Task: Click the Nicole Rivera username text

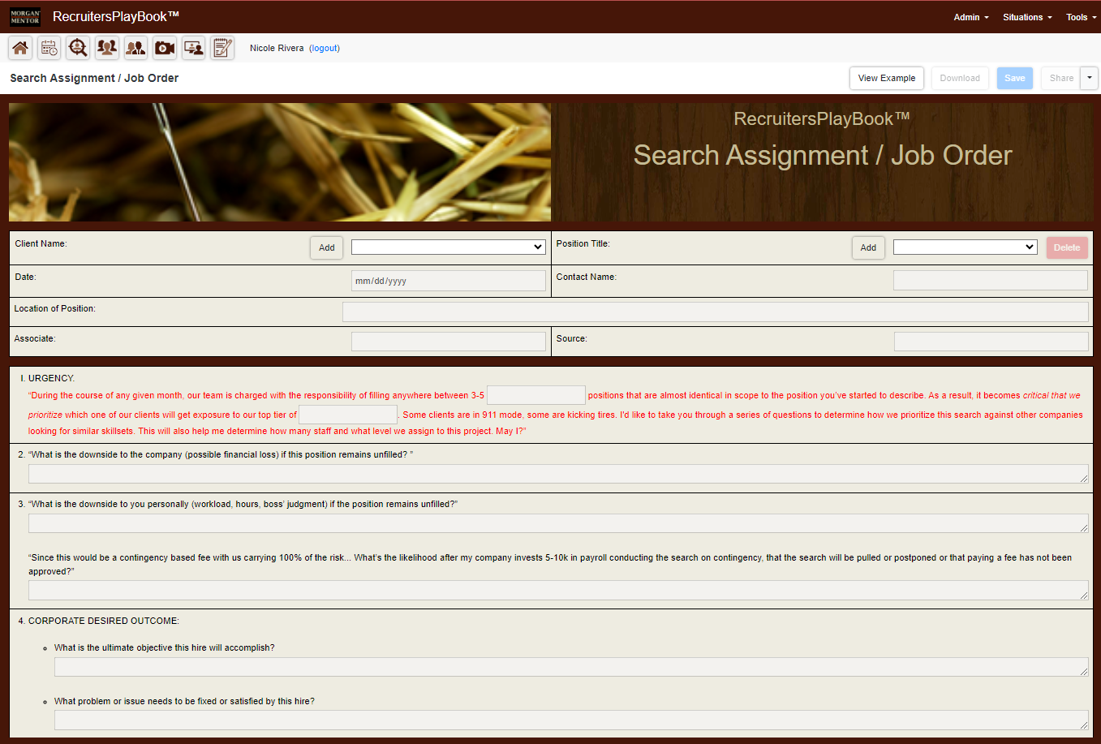Action: [x=277, y=48]
